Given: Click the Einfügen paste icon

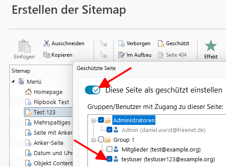Looking at the screenshot, I should point(24,46).
